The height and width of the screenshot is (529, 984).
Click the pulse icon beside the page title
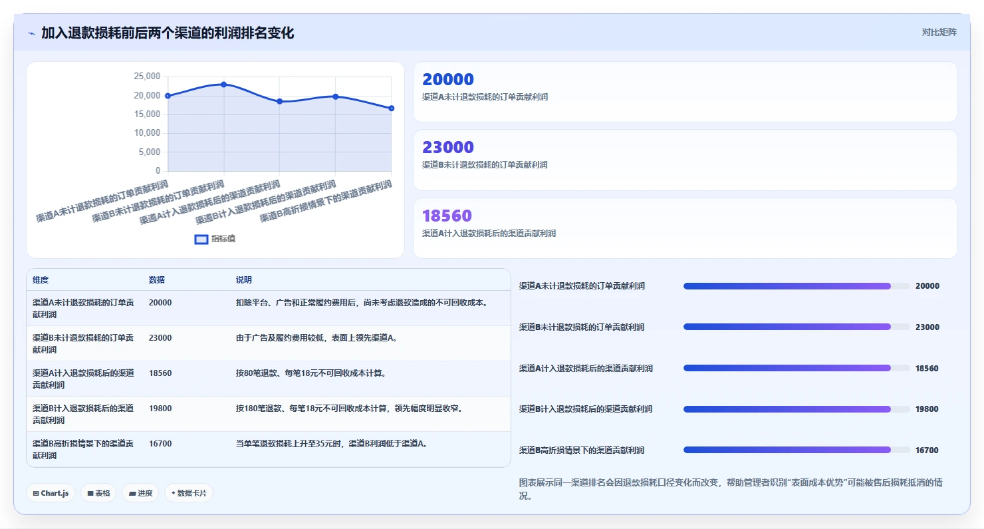click(x=32, y=33)
